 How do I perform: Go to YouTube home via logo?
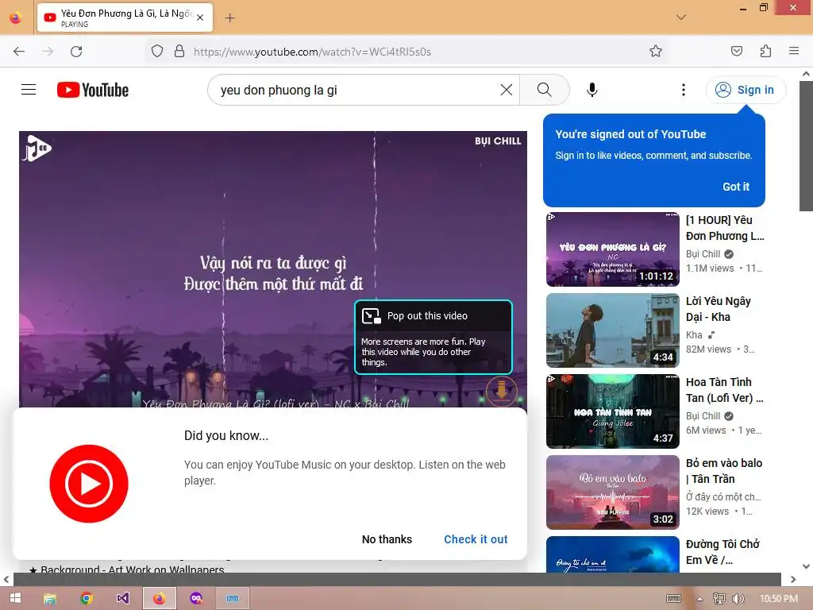click(93, 90)
